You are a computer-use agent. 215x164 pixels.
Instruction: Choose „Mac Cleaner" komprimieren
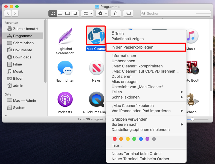point(146,66)
